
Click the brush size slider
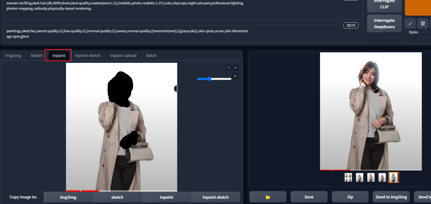pyautogui.click(x=214, y=79)
